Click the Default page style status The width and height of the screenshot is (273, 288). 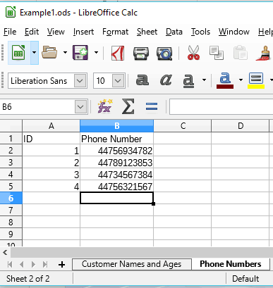point(245,279)
